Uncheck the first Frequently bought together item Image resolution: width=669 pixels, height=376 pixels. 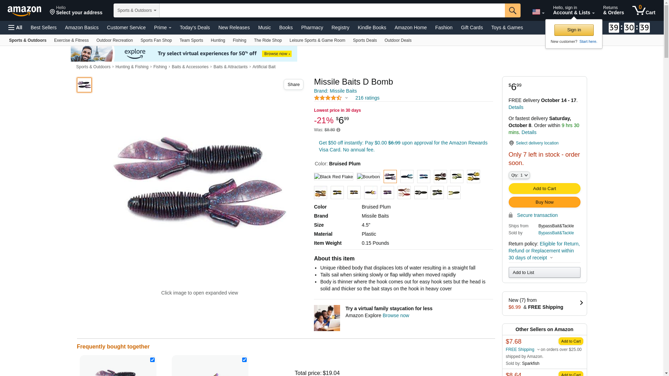coord(152,360)
